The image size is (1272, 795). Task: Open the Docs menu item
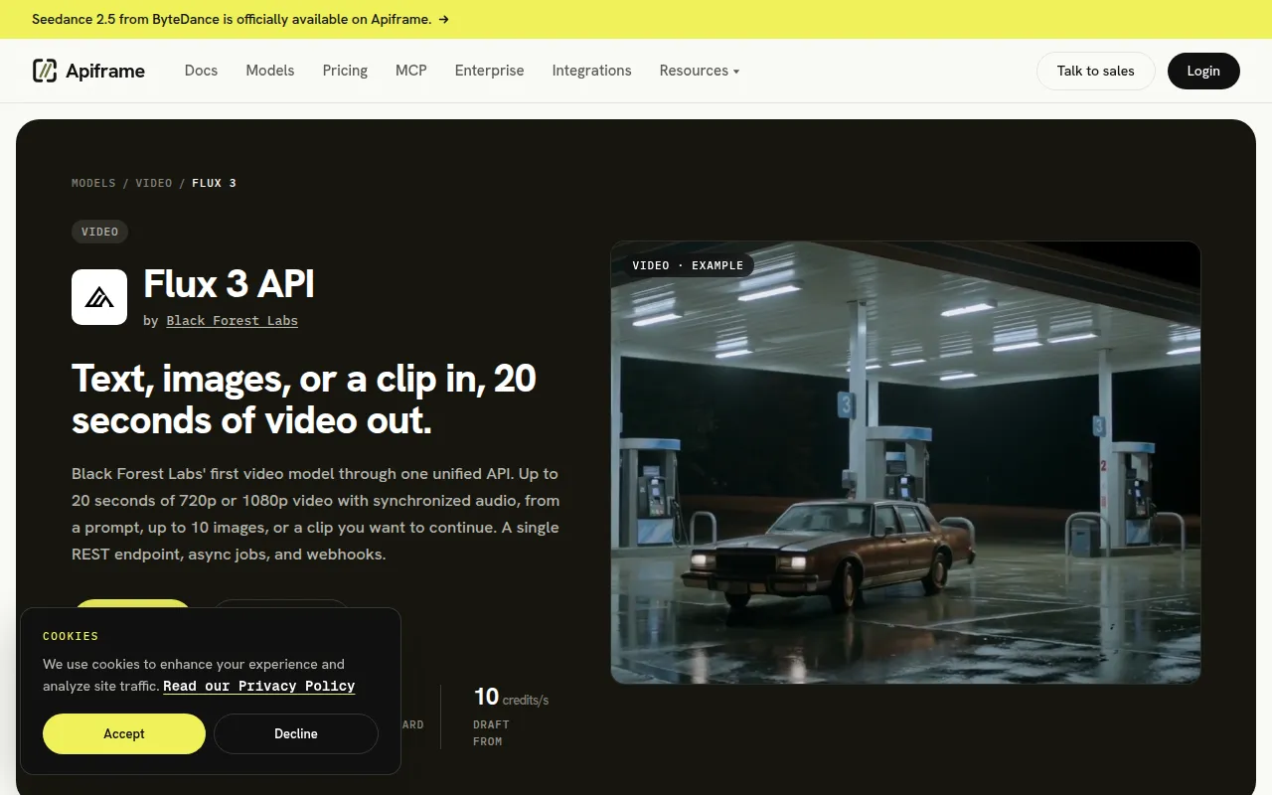[201, 71]
